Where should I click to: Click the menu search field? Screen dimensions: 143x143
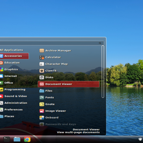pos(52,43)
